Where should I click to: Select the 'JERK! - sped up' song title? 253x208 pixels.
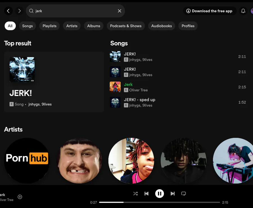click(139, 100)
